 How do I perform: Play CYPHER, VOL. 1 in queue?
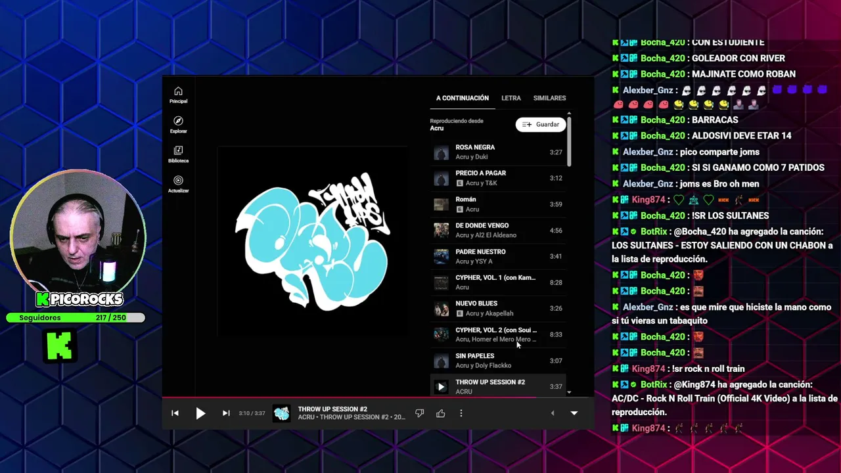tap(497, 282)
